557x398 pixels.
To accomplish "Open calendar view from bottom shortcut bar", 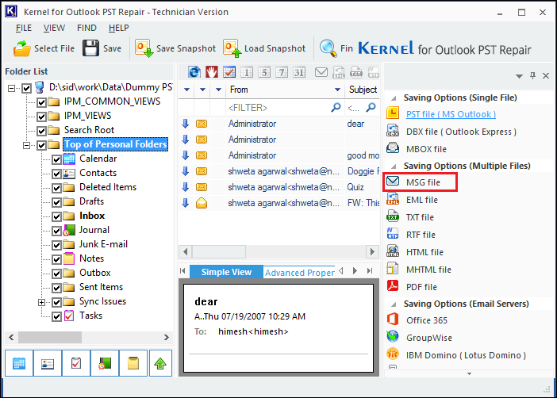I will coord(19,363).
